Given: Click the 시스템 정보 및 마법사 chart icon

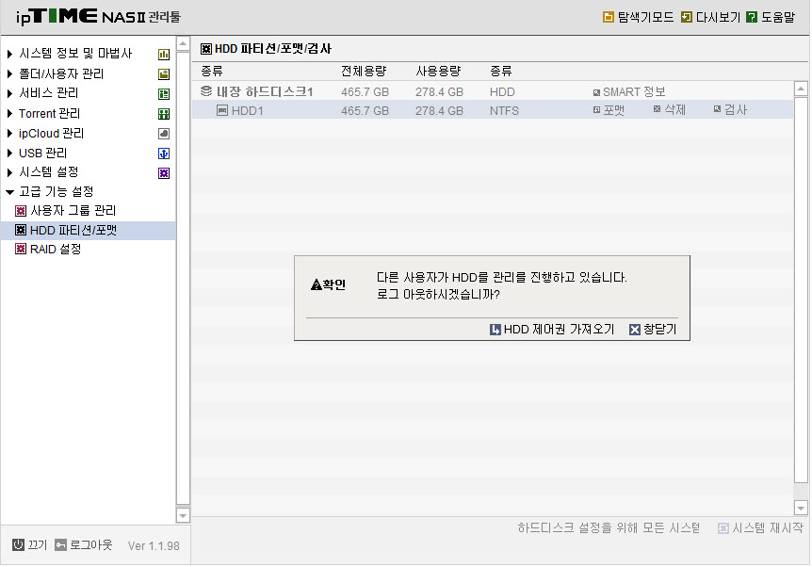Looking at the screenshot, I should click(164, 55).
